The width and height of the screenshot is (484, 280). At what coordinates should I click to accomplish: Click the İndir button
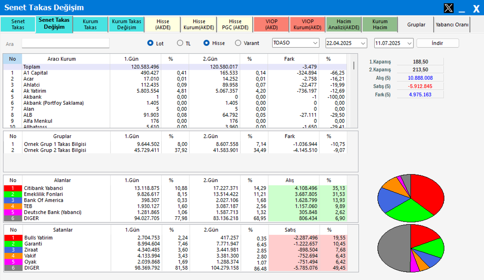[x=438, y=43]
